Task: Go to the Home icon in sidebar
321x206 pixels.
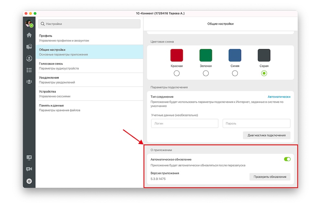Action: (x=29, y=35)
